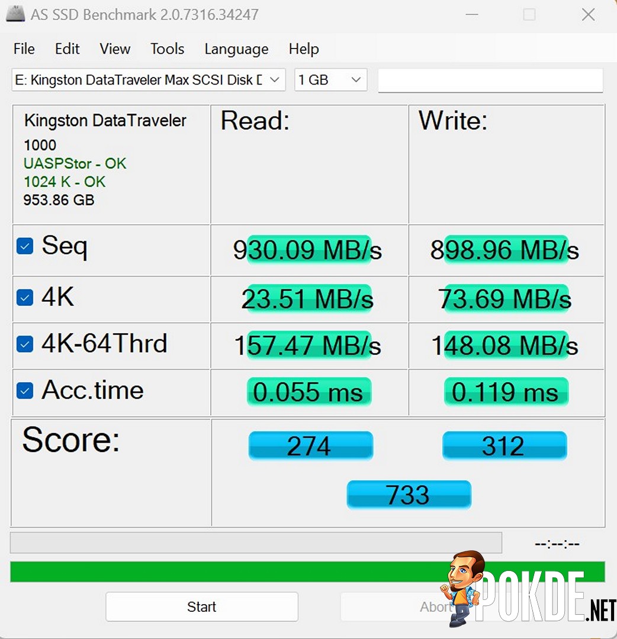Click the Seq write value 898.96 MB/s
Viewport: 617px width, 639px height.
(x=505, y=250)
